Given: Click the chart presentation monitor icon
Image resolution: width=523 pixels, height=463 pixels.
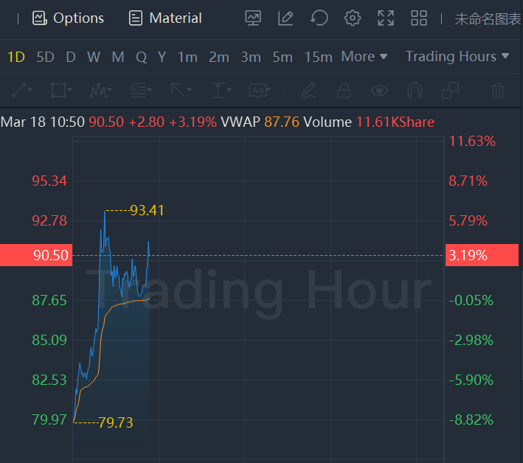Looking at the screenshot, I should point(253,18).
